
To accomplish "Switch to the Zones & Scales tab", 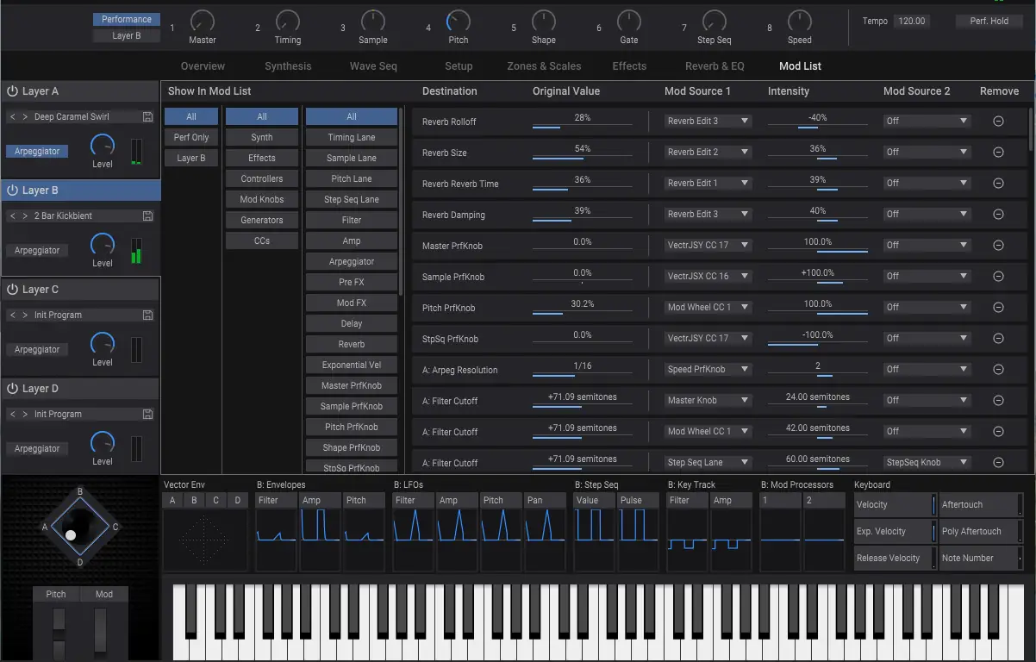I will click(x=544, y=66).
